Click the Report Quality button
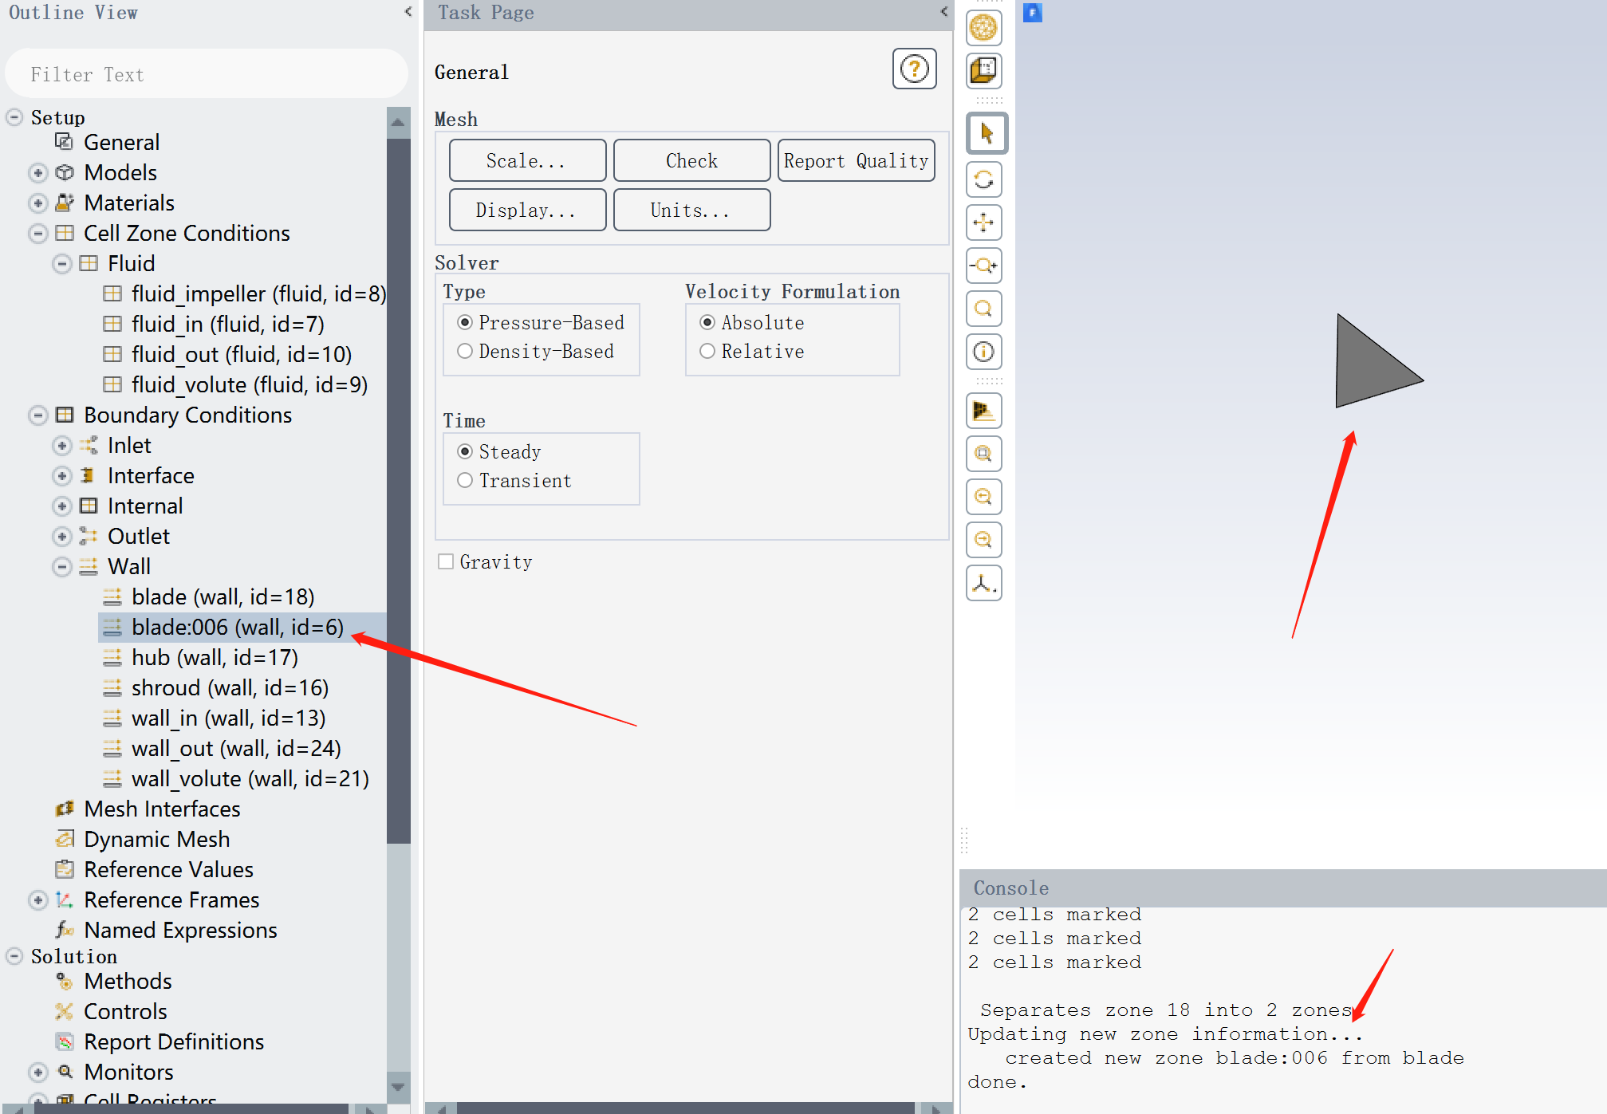Screen dimensions: 1607x1114 856,161
